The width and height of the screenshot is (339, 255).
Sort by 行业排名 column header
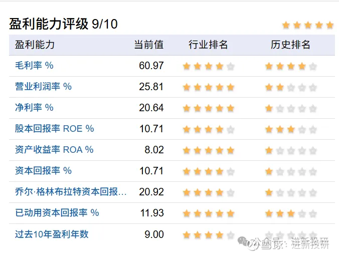pyautogui.click(x=208, y=45)
